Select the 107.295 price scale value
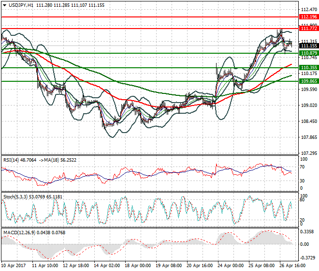319x271 pixels. point(309,153)
